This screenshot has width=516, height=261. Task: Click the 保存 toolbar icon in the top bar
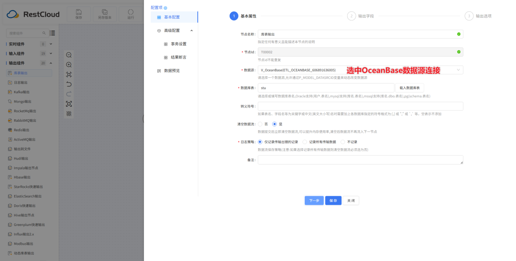pyautogui.click(x=79, y=12)
